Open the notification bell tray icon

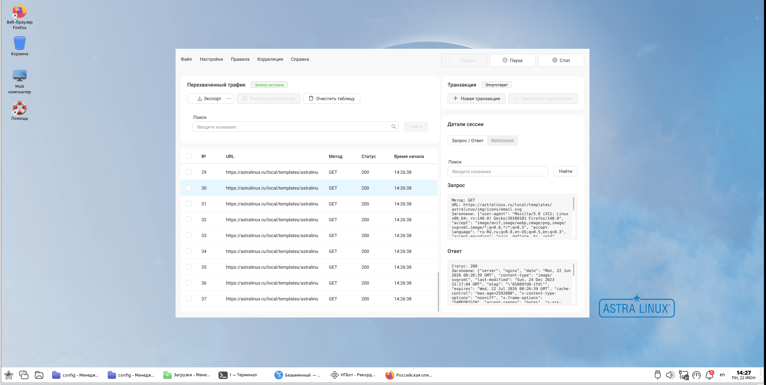(710, 375)
